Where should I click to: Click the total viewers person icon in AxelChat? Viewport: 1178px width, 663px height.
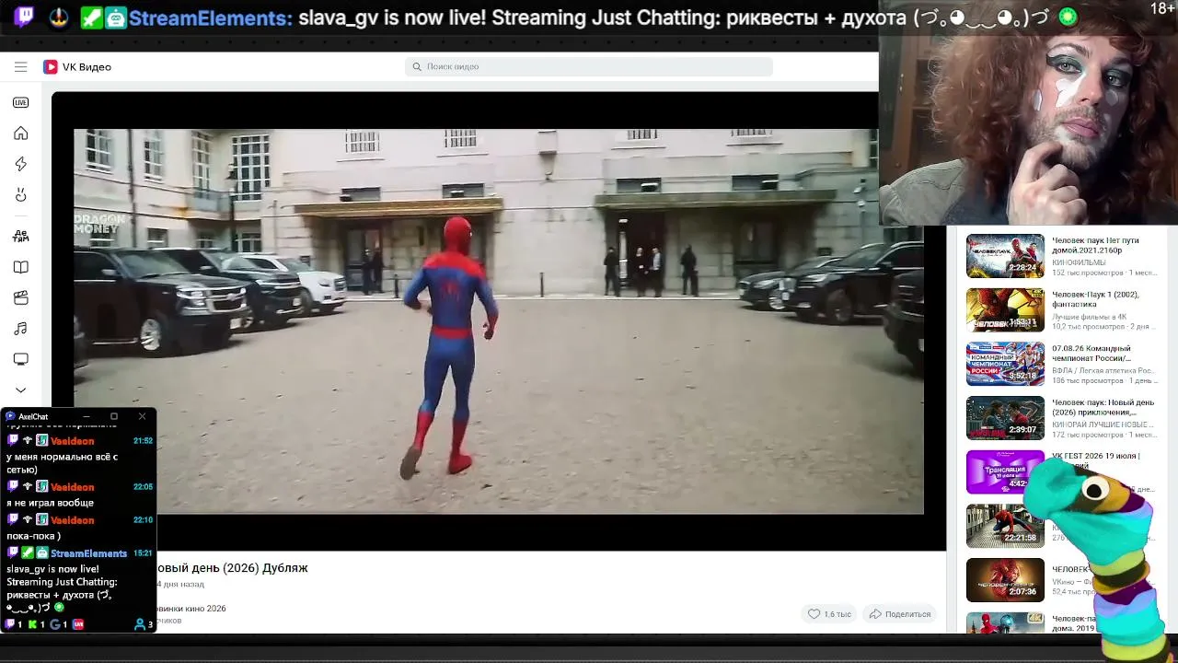pyautogui.click(x=140, y=624)
